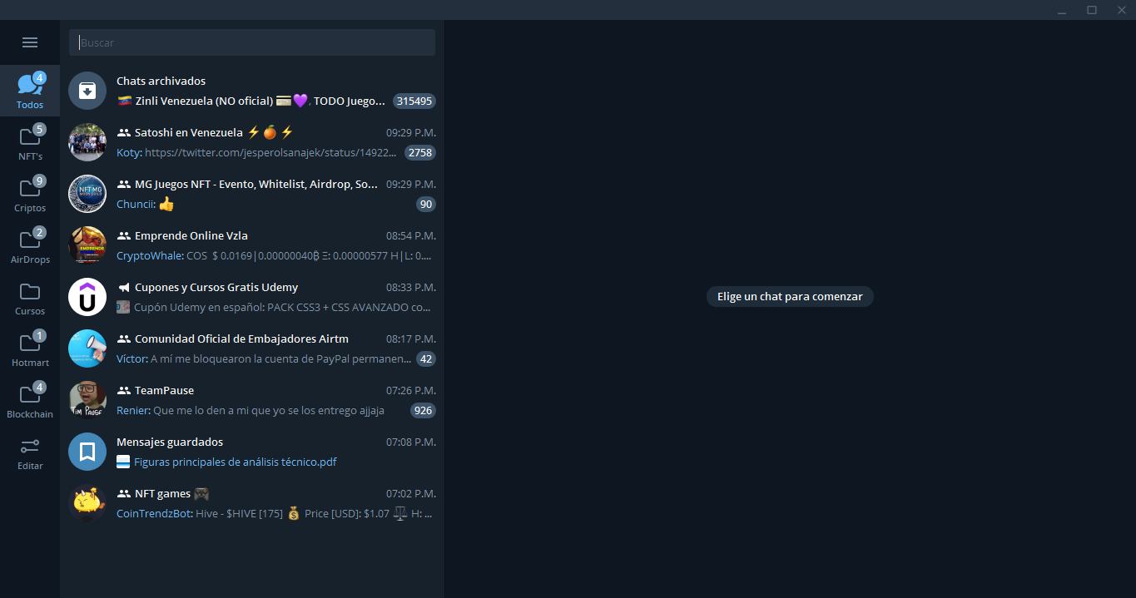The height and width of the screenshot is (598, 1136).
Task: Click the 90 unread badge
Action: (x=426, y=204)
